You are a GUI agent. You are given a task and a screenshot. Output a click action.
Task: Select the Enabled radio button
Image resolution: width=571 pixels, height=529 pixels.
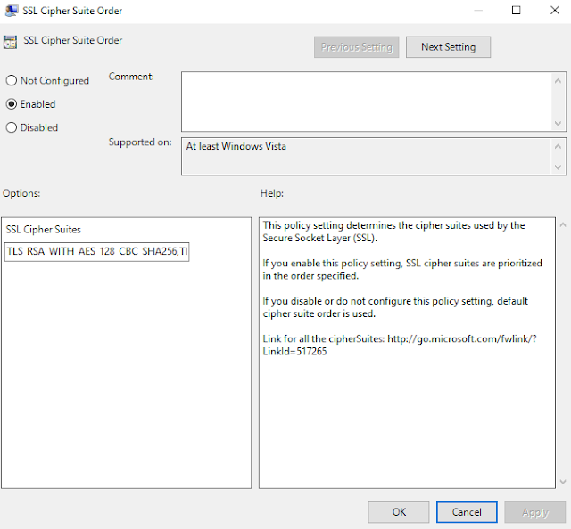coord(12,104)
